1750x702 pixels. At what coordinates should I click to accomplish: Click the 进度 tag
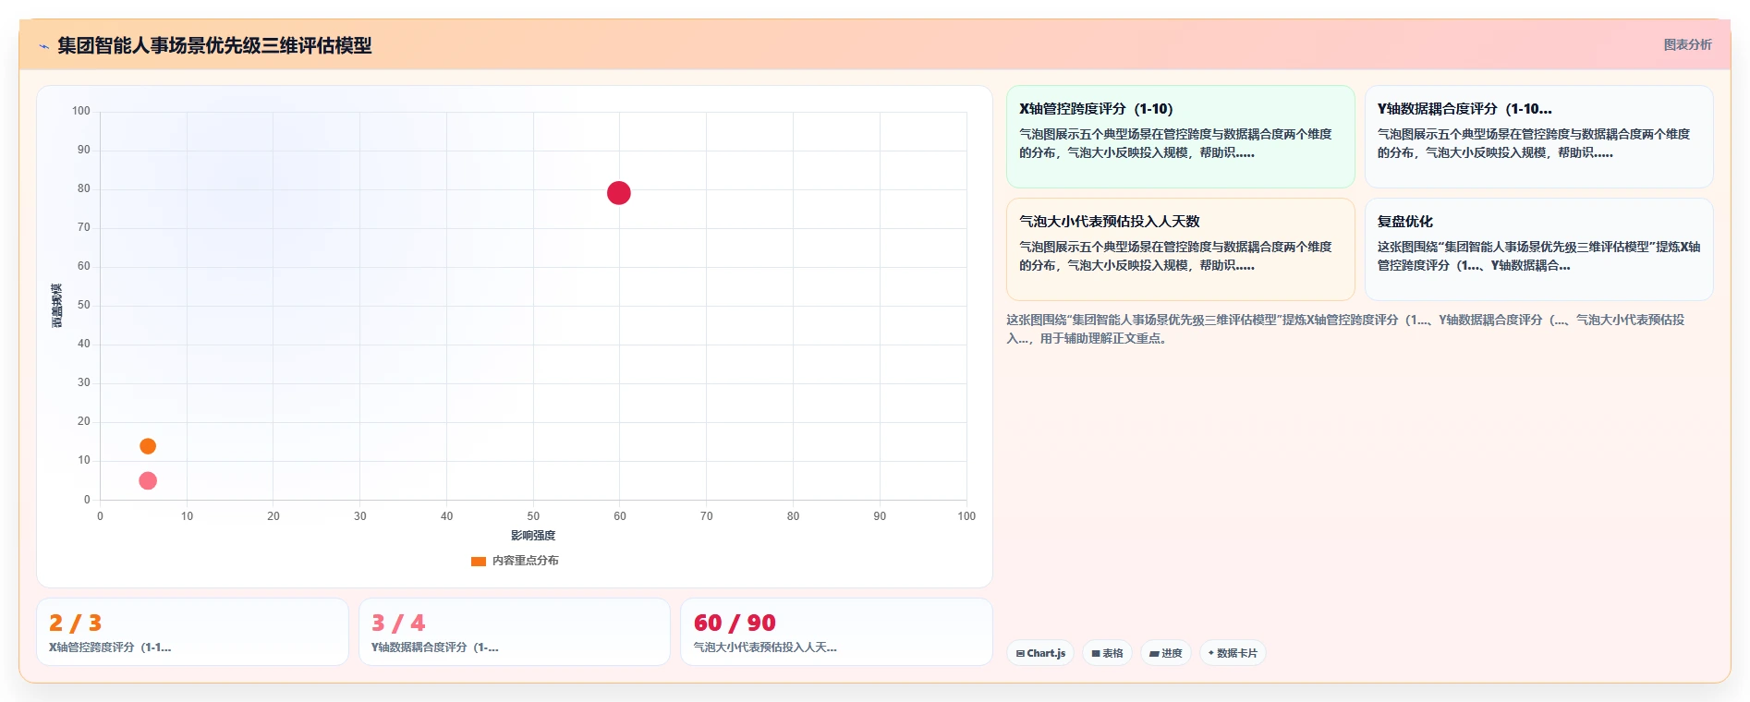point(1166,653)
